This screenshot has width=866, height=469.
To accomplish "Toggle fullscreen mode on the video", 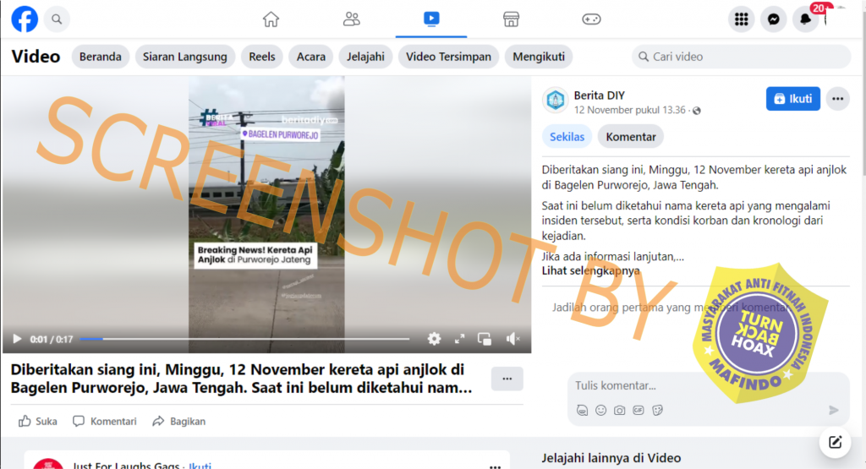I will click(x=459, y=339).
